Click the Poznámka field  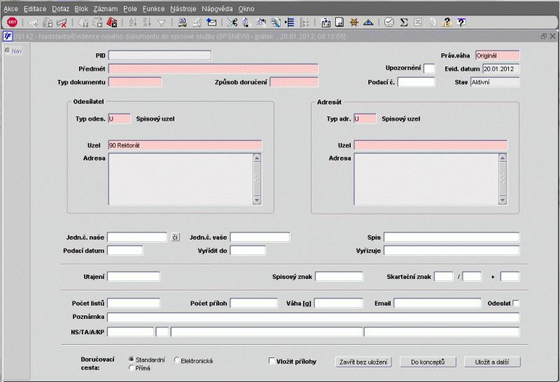point(313,317)
